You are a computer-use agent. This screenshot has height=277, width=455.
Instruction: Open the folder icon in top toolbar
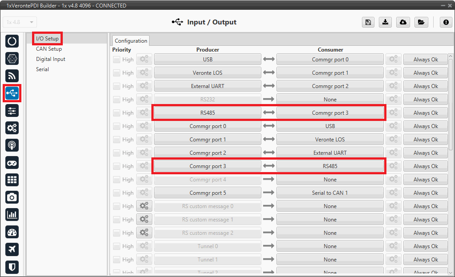pyautogui.click(x=421, y=22)
